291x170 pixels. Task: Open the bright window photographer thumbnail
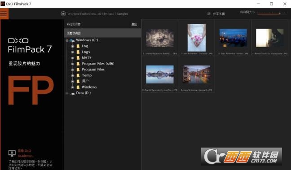pos(269,38)
